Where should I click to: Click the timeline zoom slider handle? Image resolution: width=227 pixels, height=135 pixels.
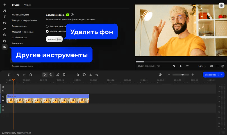point(183,75)
